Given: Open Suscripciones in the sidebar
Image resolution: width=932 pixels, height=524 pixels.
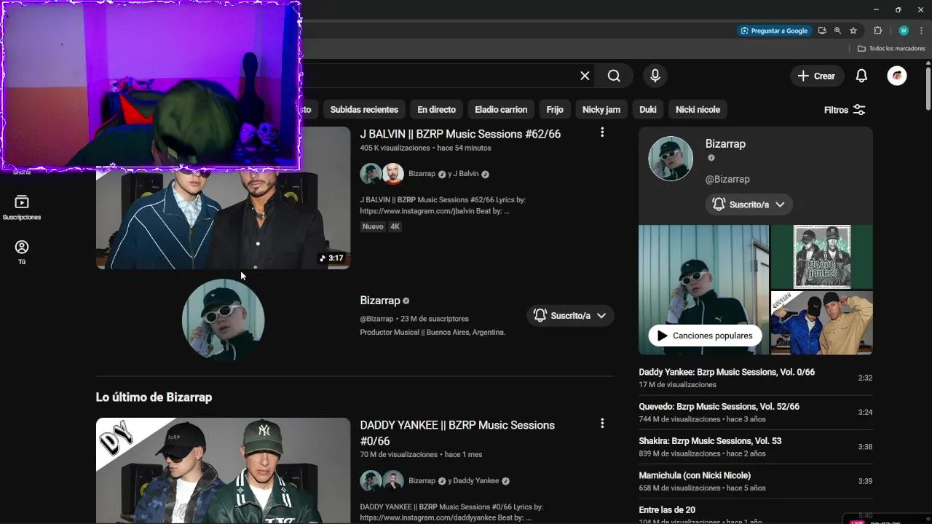Looking at the screenshot, I should click(22, 207).
